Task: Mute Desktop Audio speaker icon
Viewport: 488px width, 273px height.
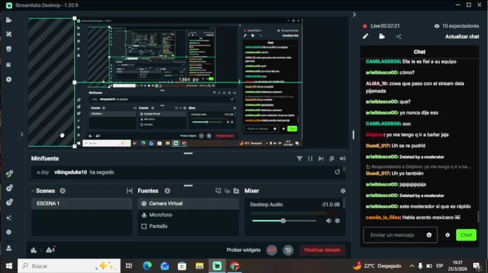Action: 329,221
